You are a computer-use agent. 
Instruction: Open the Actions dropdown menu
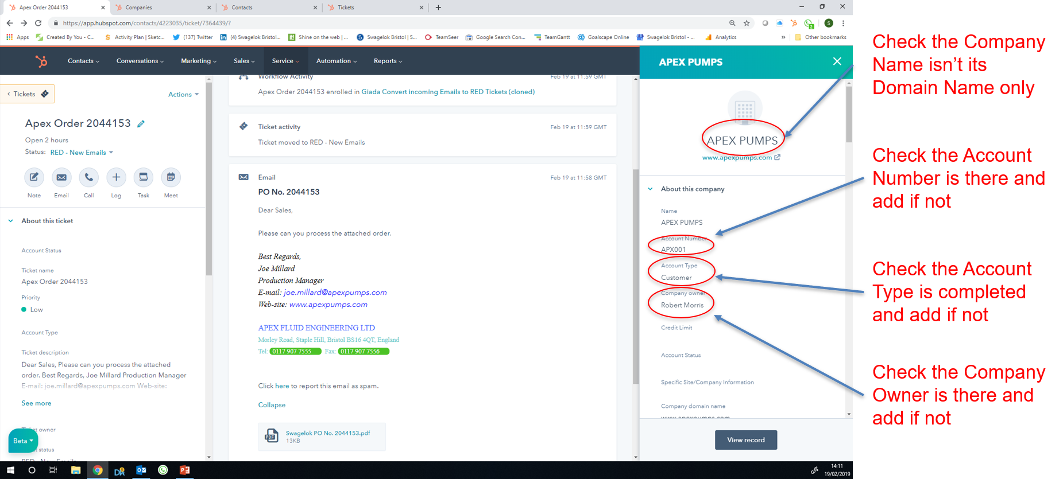tap(183, 95)
